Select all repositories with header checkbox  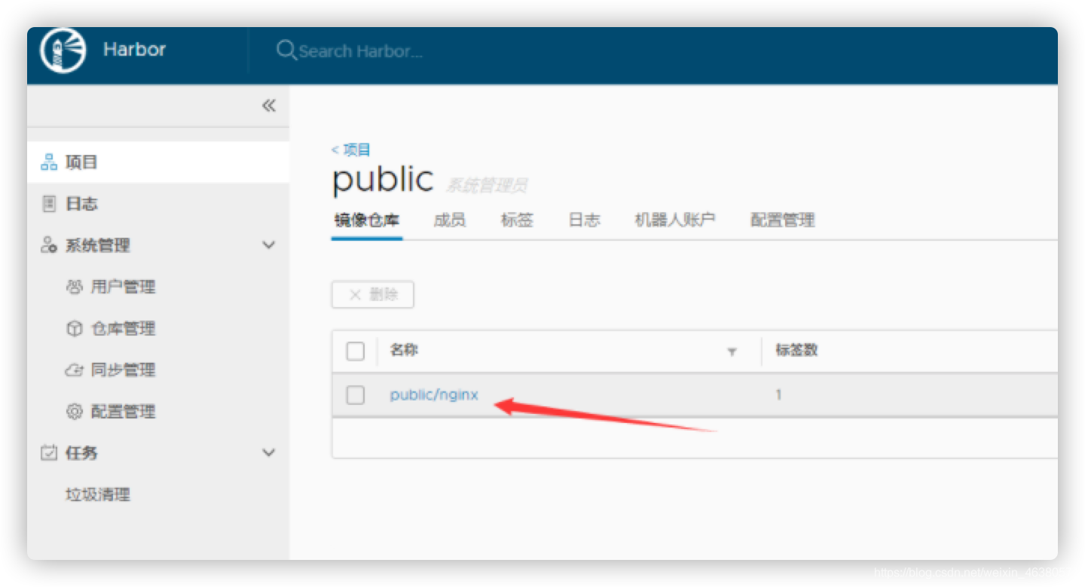(x=355, y=351)
